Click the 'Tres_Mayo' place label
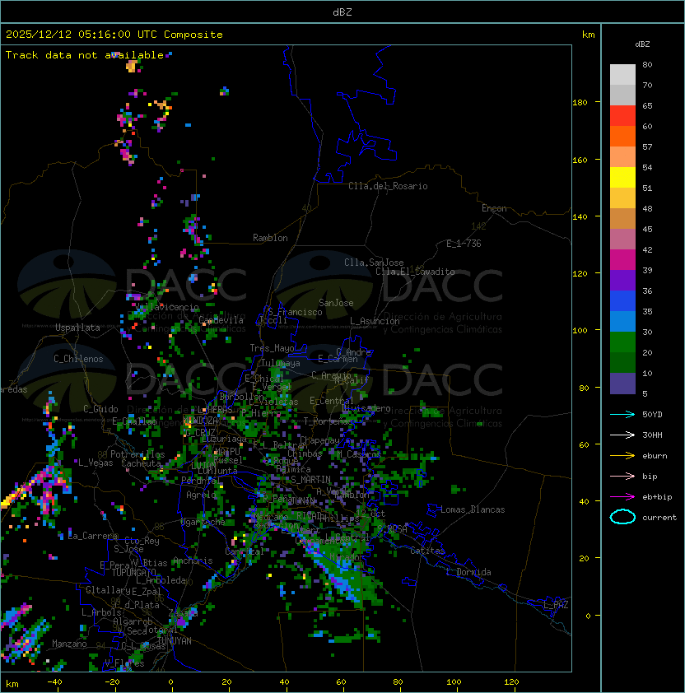Viewport: 685px width, 693px height. [x=272, y=348]
